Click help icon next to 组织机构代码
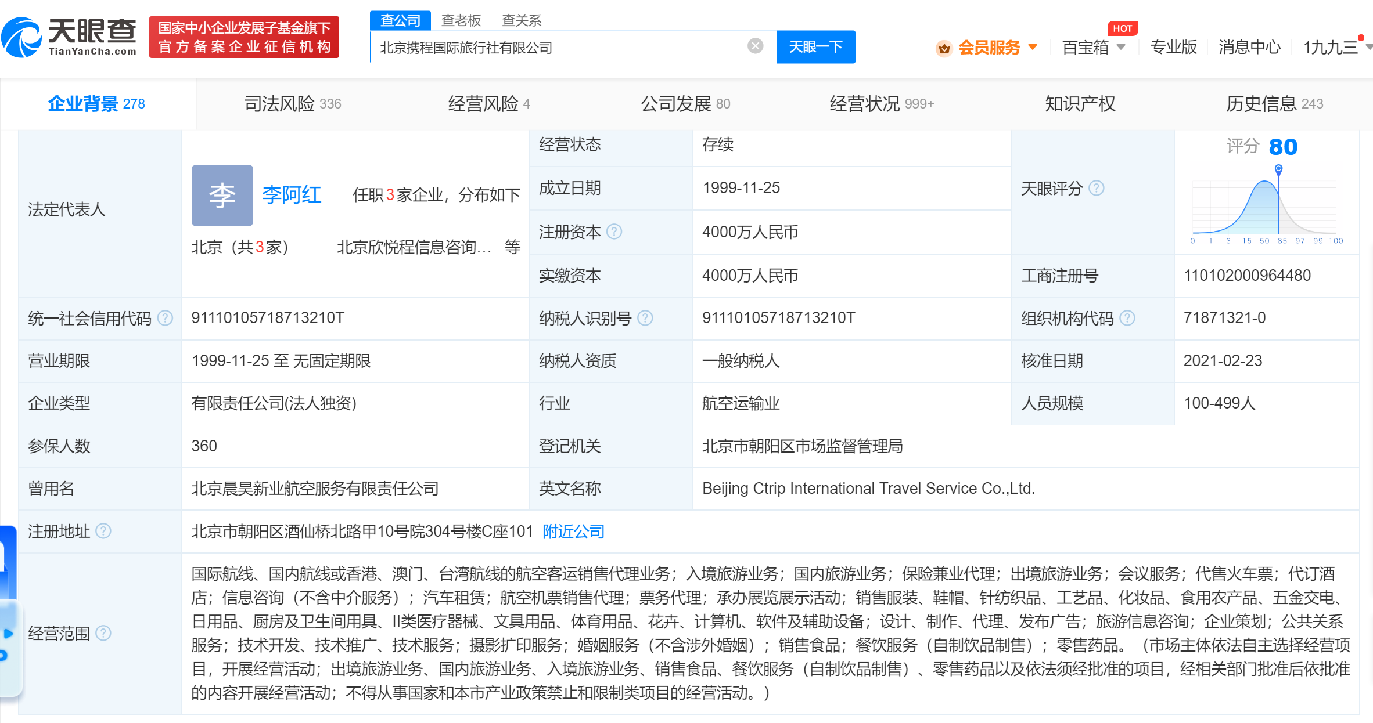 [1127, 318]
